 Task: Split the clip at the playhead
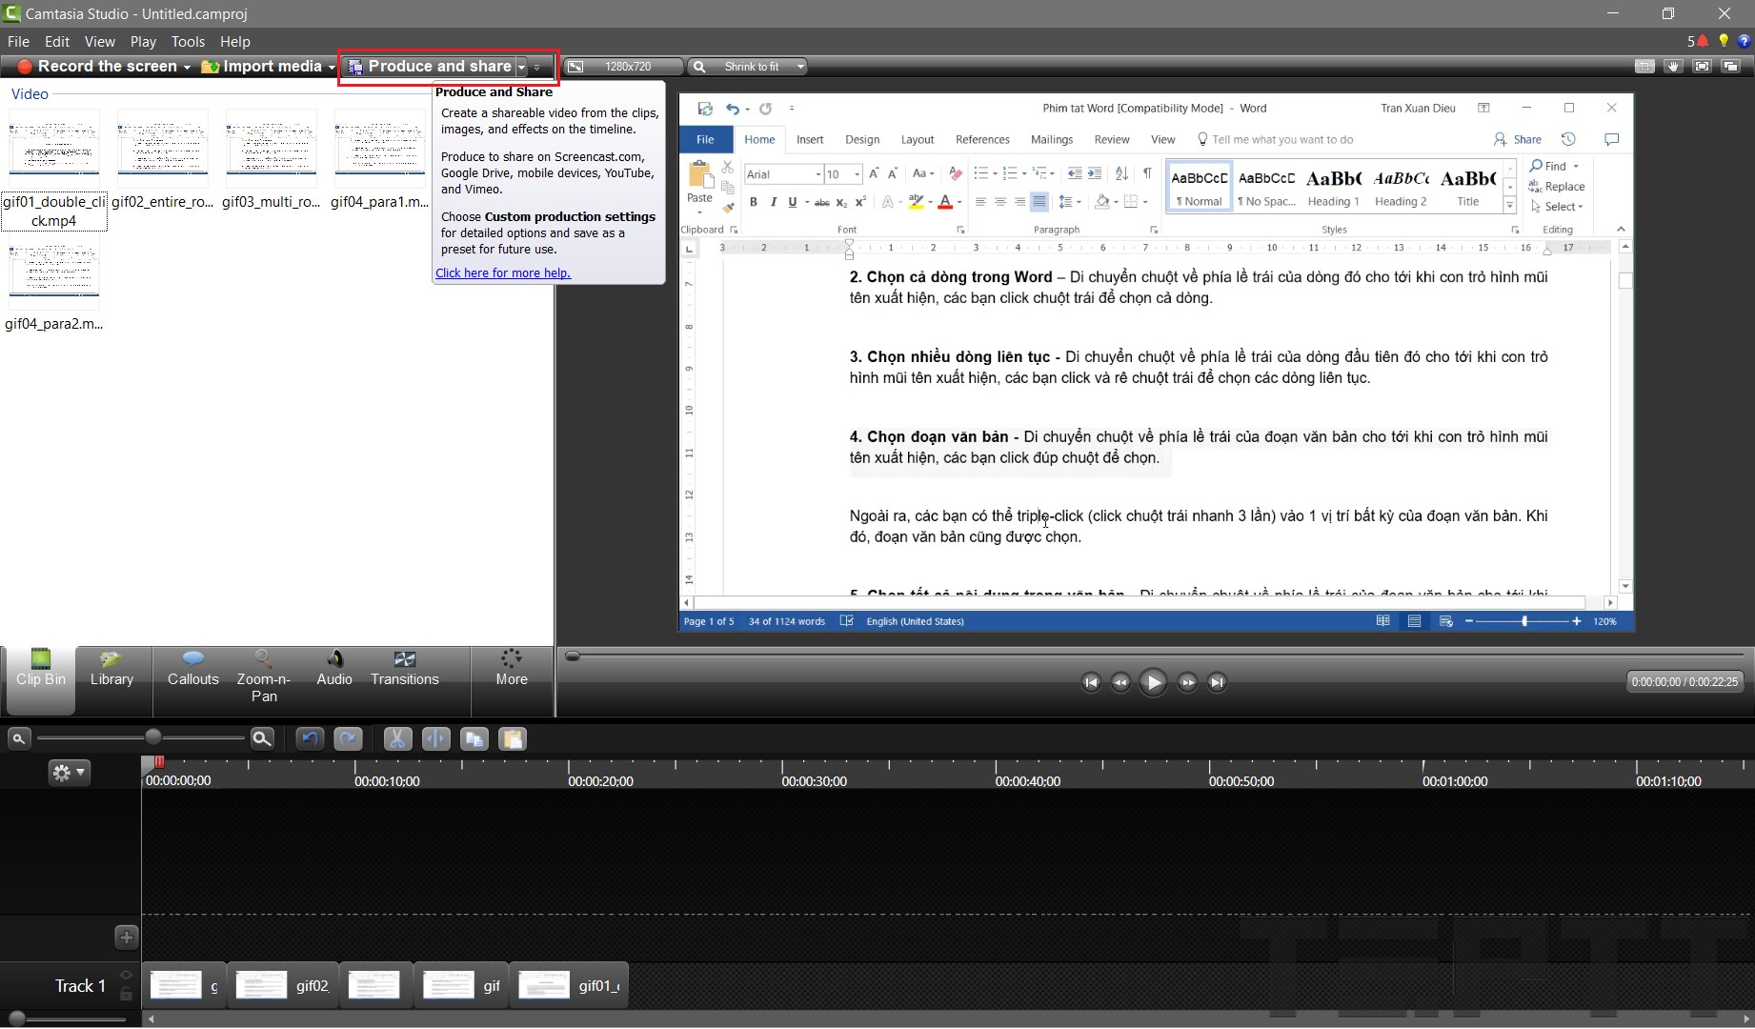coord(435,738)
